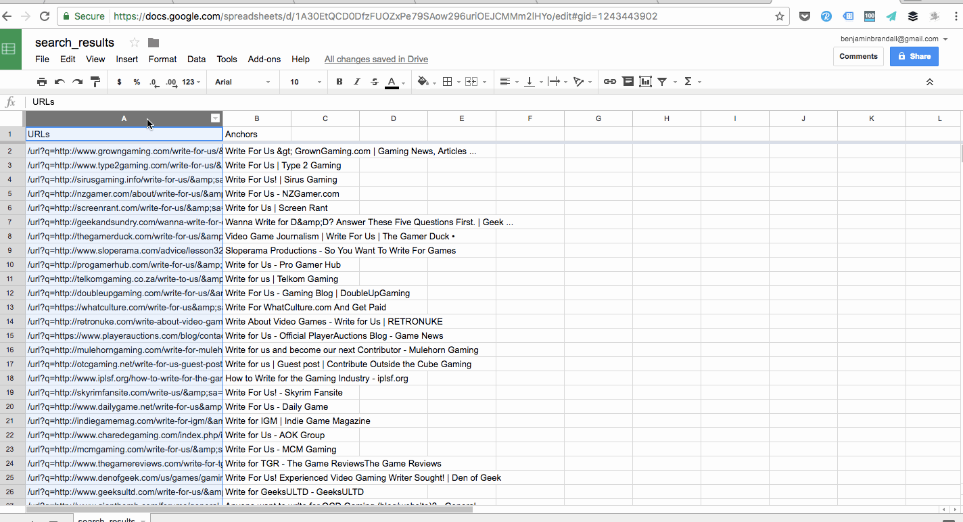Click the Comments button
The image size is (963, 522).
click(x=858, y=56)
